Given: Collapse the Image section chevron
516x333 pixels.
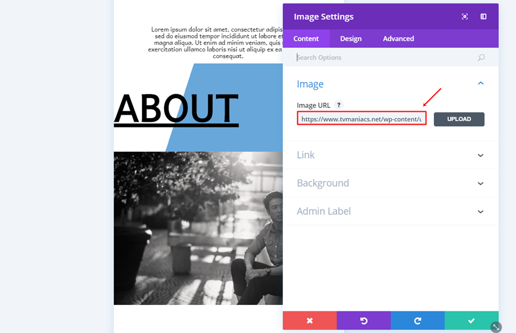Looking at the screenshot, I should coord(481,84).
